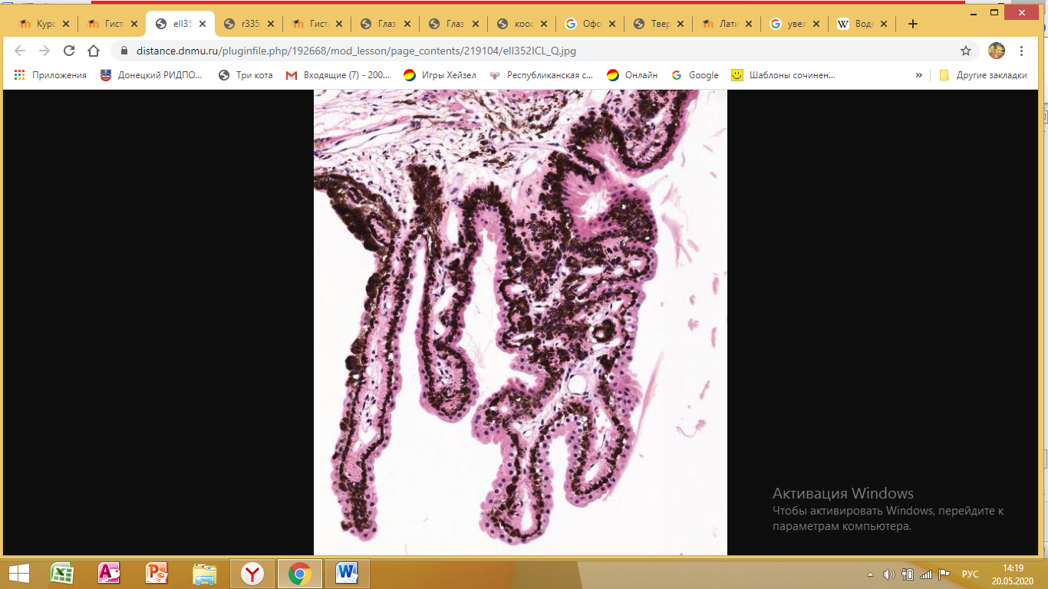The image size is (1048, 589).
Task: Open a new browser tab
Action: 912,24
